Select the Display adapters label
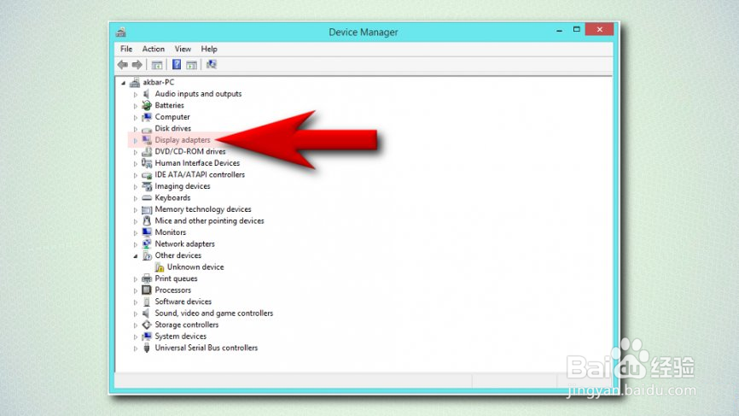 pyautogui.click(x=183, y=140)
